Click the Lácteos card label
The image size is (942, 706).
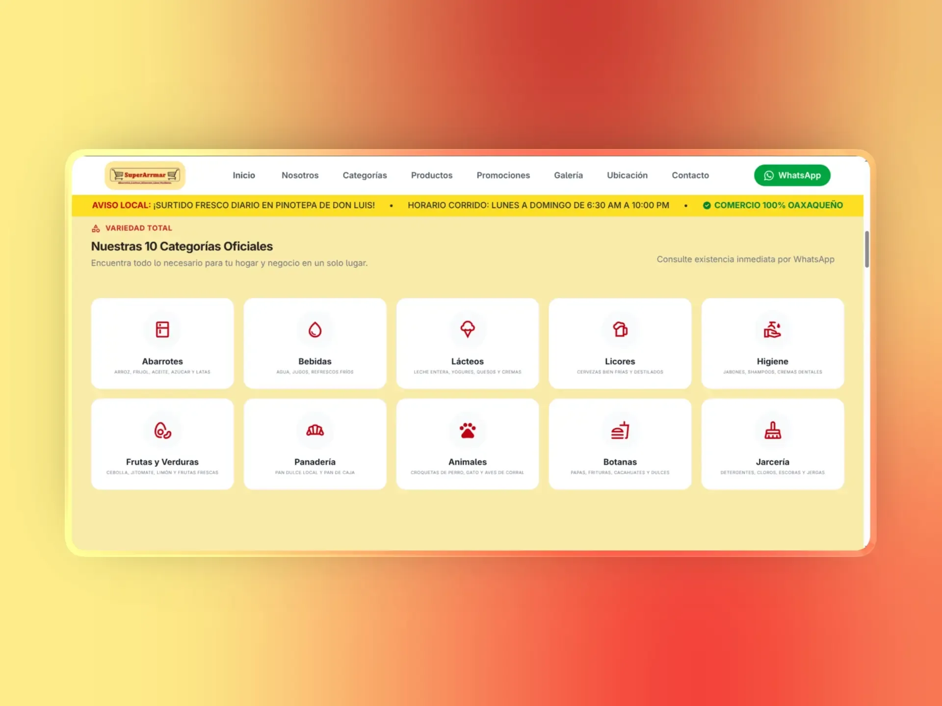(468, 361)
